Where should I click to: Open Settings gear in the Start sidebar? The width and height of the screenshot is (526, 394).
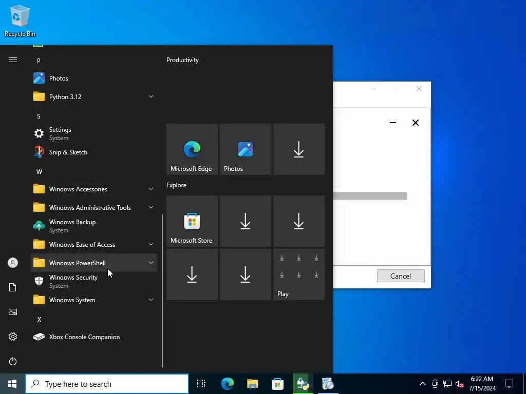[13, 337]
